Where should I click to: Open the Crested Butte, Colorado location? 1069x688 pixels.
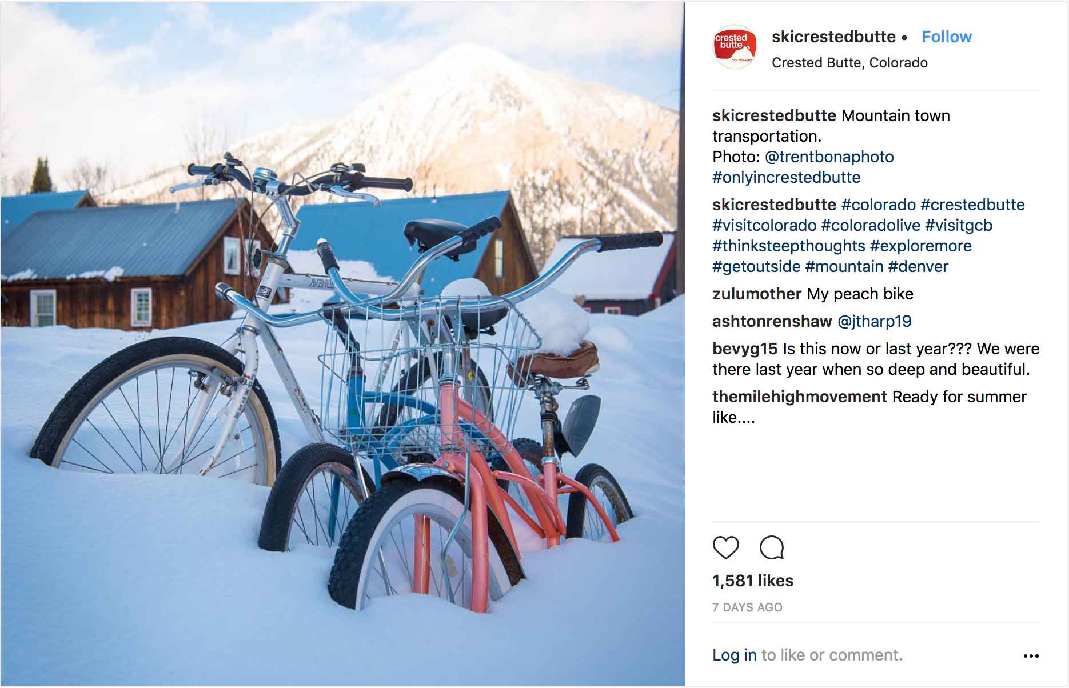(x=849, y=63)
